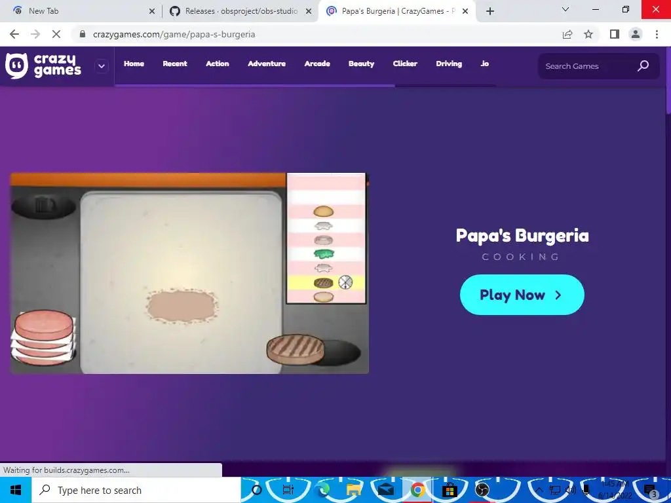Click the raw patty stack in preview
Screen dimensions: 671x503
click(x=43, y=338)
